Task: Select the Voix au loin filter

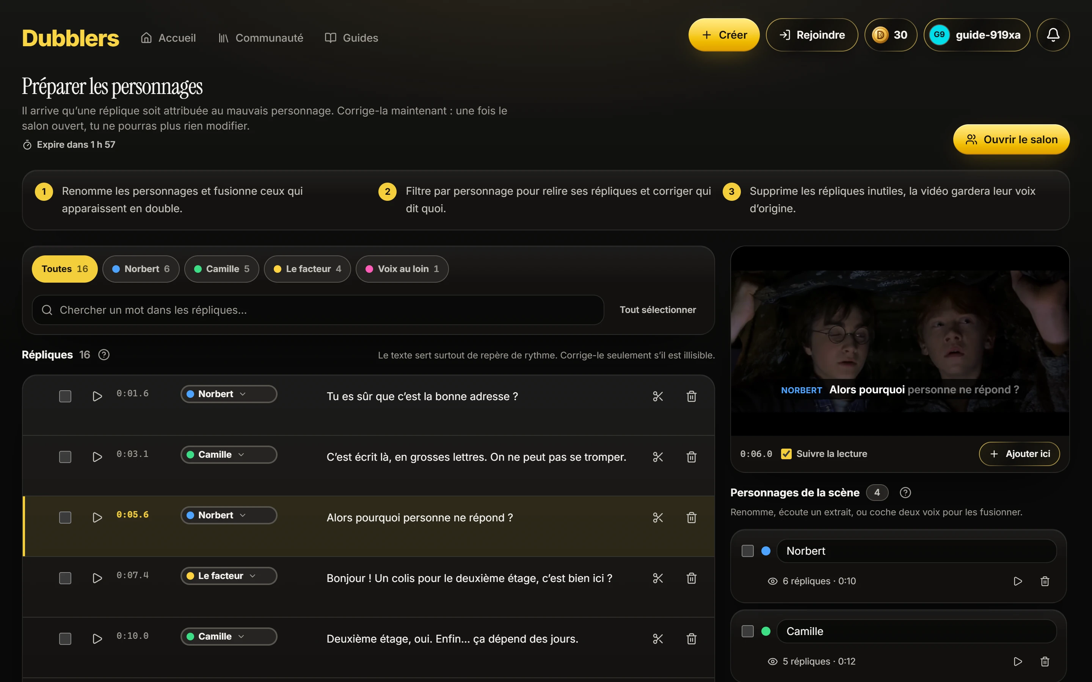Action: tap(402, 269)
